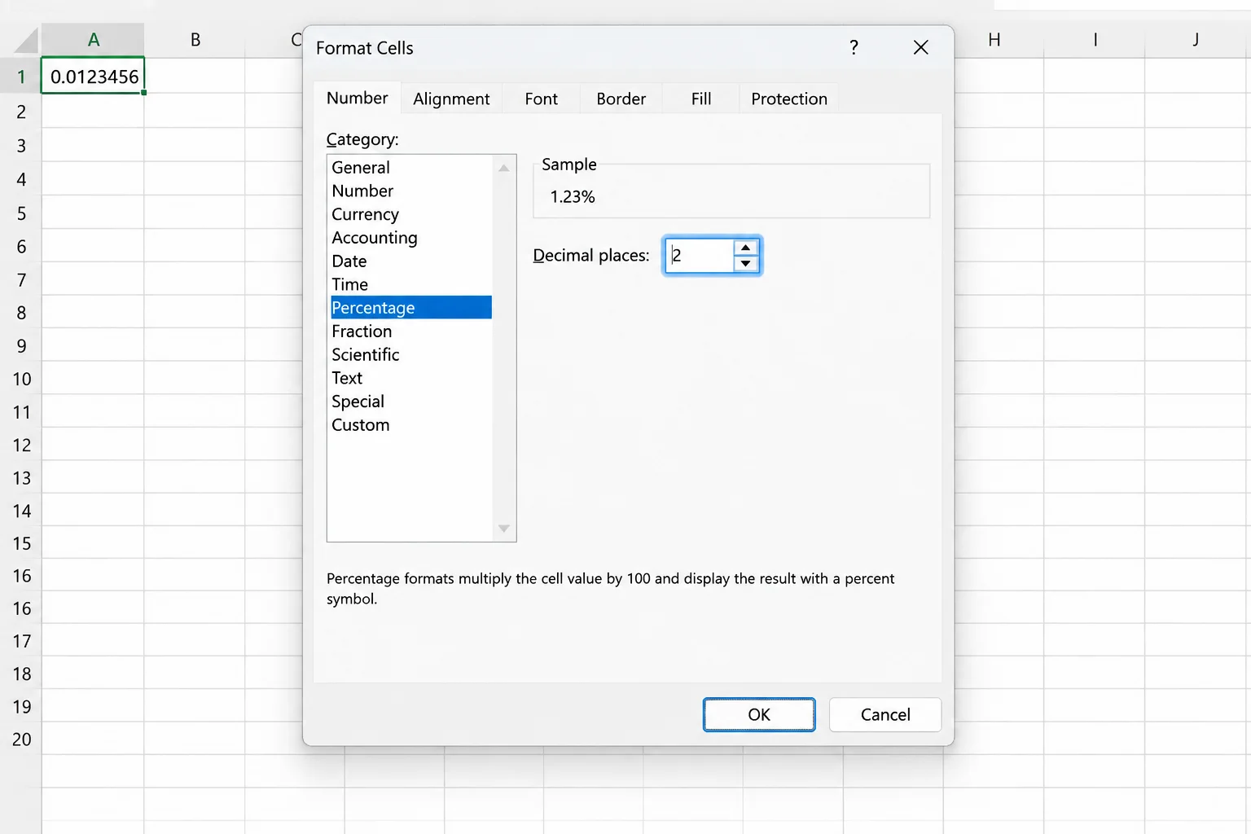Increase decimal places with up arrow
Screen dimensions: 1251x834
pyautogui.click(x=745, y=248)
